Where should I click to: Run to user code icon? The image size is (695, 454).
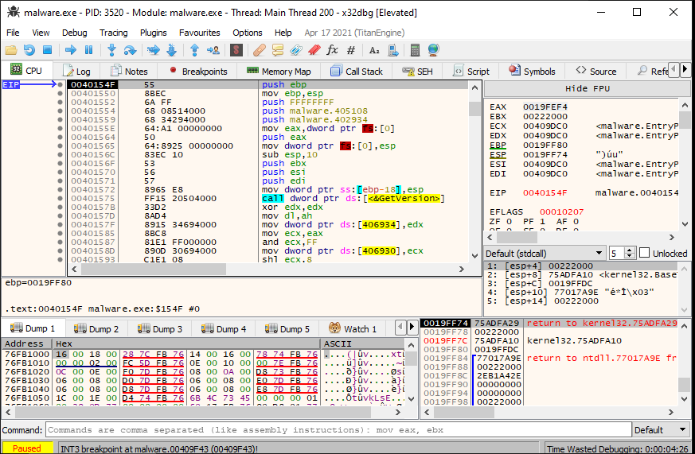213,50
